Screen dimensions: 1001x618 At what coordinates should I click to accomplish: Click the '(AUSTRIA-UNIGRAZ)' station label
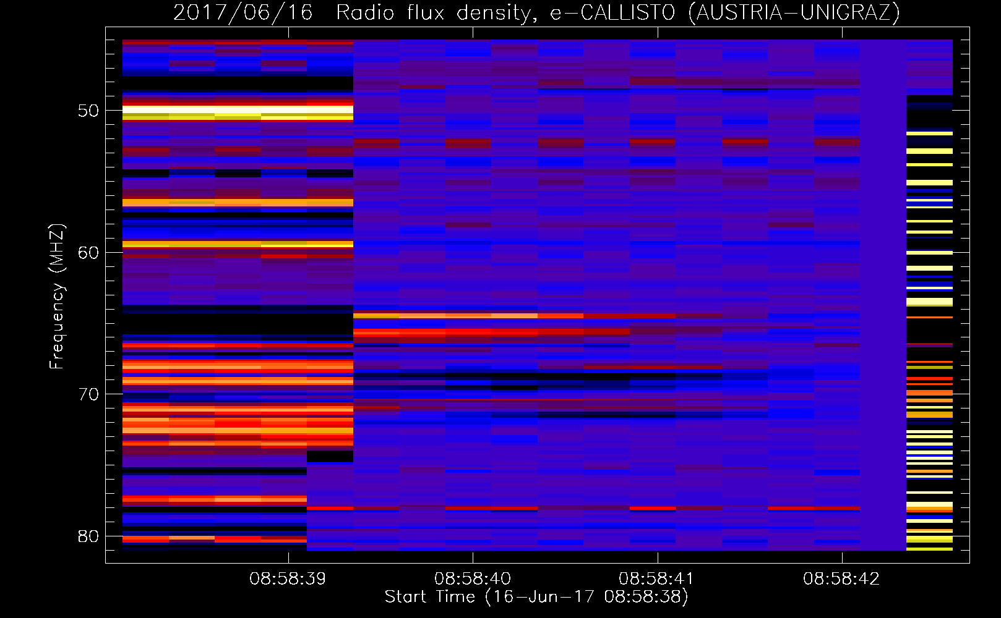click(794, 13)
